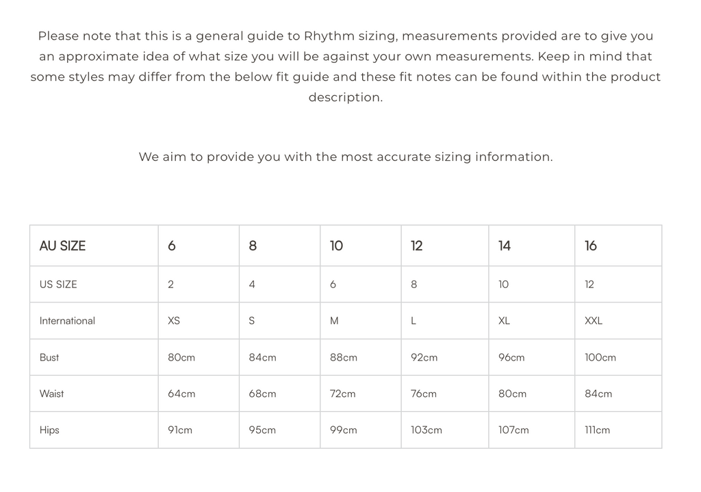
Task: Select the Bust row label
Action: point(49,357)
